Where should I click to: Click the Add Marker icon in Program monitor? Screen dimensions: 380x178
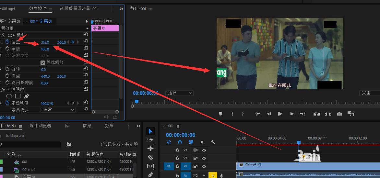220,114
